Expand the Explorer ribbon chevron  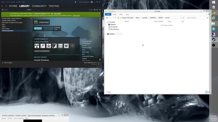click(207, 14)
